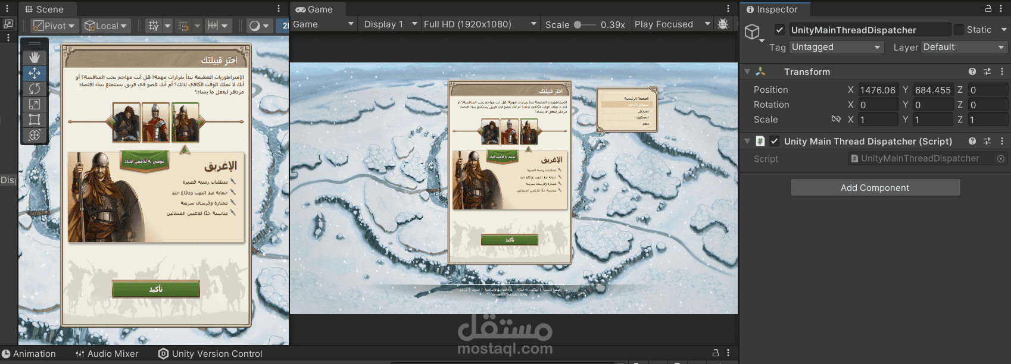Toggle Unity Main Thread Dispatcher script enabled checkbox
The image size is (1011, 364).
[x=774, y=141]
